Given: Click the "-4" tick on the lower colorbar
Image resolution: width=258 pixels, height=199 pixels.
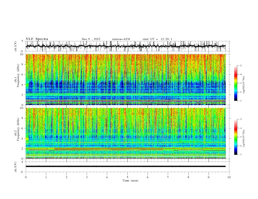Looking at the screenshot, I should [240, 128].
